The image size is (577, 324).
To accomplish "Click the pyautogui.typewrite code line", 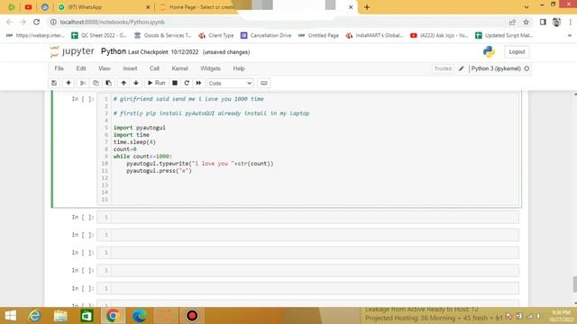I will tap(200, 164).
